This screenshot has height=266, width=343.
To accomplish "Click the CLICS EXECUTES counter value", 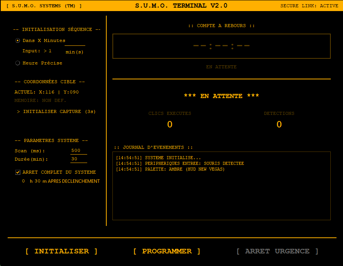I will coord(170,124).
